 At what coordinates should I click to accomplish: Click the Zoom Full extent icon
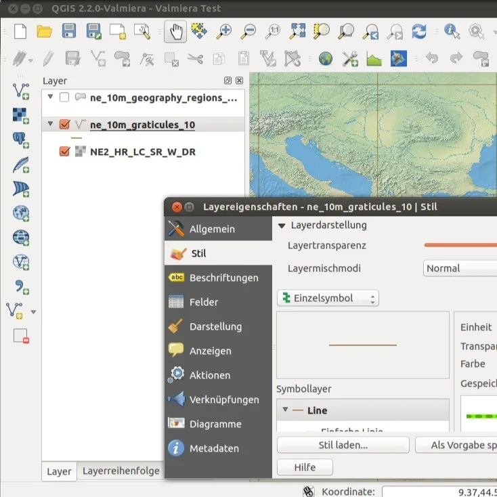tap(297, 31)
